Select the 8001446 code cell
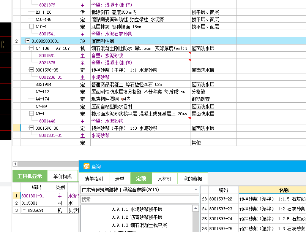 pyautogui.click(x=47, y=121)
